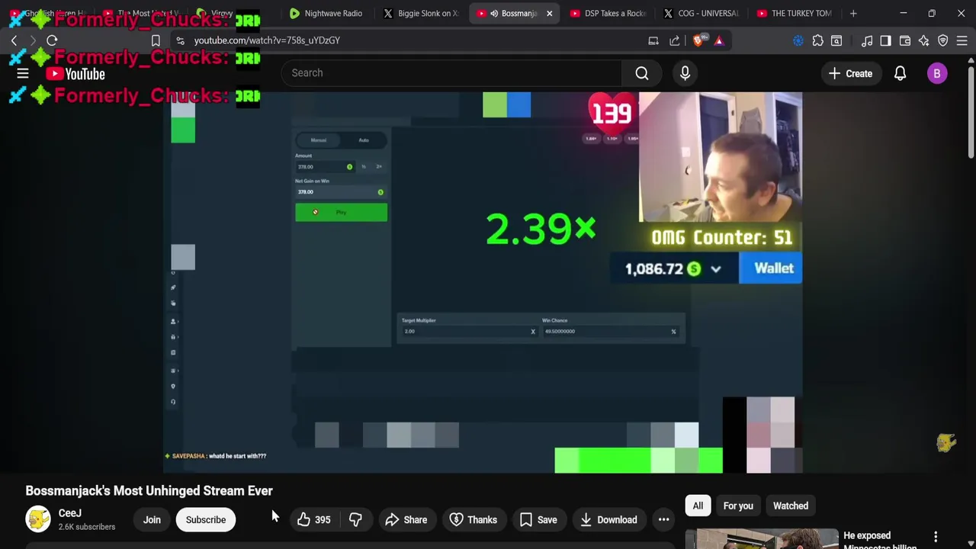This screenshot has height=549, width=976.
Task: Click the screen-with-arrow icon in address bar
Action: pos(653,40)
